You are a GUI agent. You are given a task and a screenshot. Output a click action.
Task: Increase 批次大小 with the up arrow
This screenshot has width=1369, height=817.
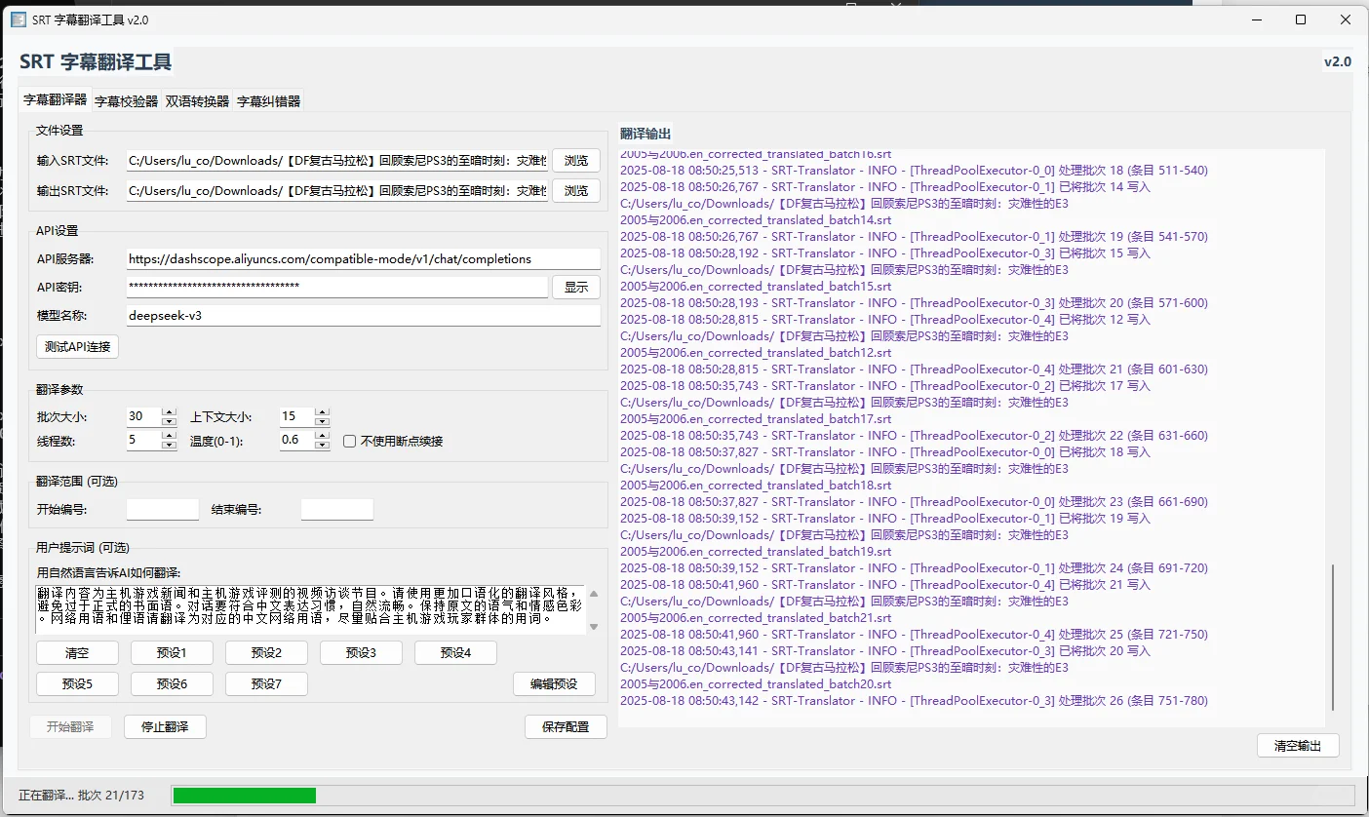coord(170,411)
